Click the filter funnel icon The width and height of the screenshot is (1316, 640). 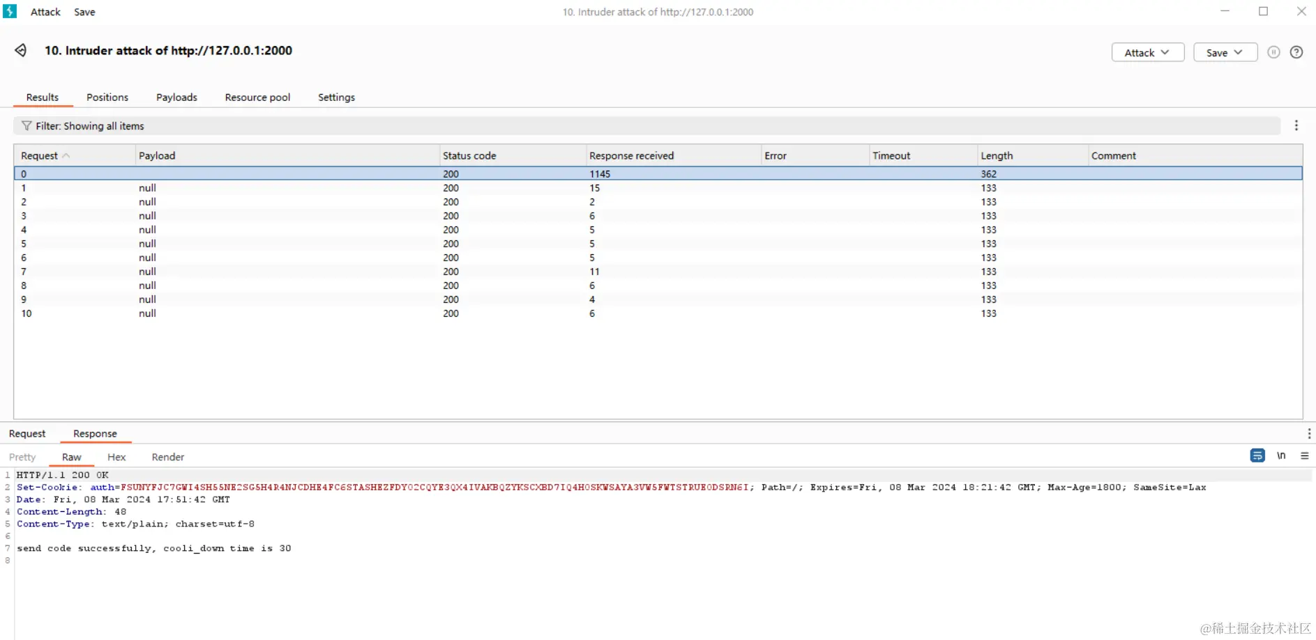tap(27, 125)
